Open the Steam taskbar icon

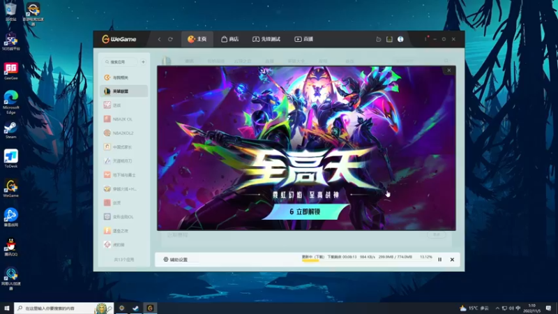pyautogui.click(x=135, y=308)
